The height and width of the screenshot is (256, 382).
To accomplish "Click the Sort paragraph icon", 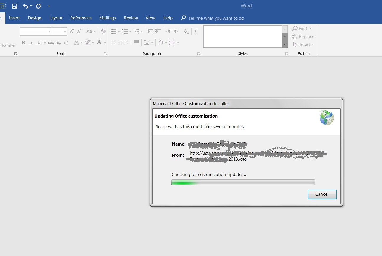I will tap(186, 31).
